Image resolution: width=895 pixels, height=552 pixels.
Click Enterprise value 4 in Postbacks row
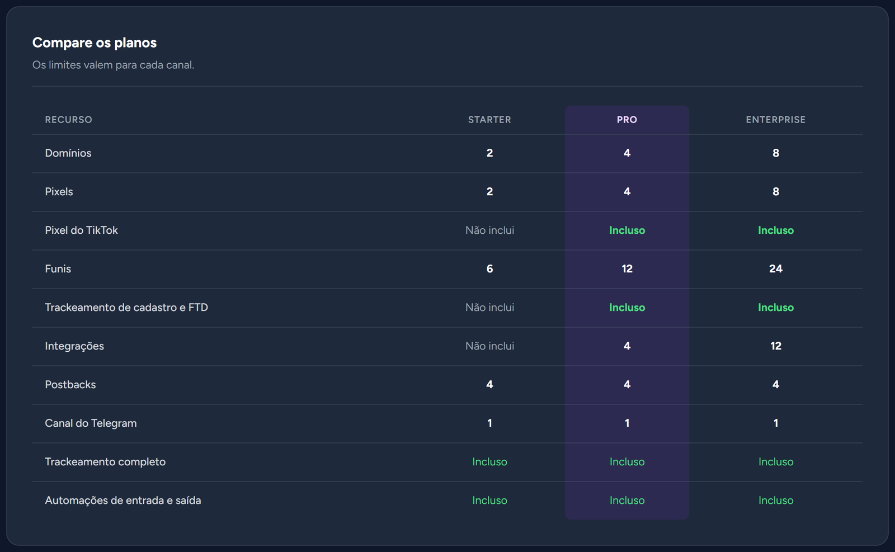[776, 384]
